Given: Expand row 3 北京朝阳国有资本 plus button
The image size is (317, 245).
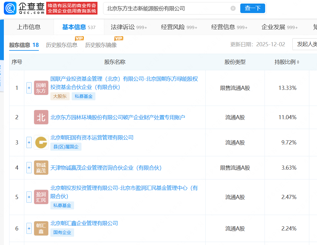Looking at the screenshot, I should 29,142.
